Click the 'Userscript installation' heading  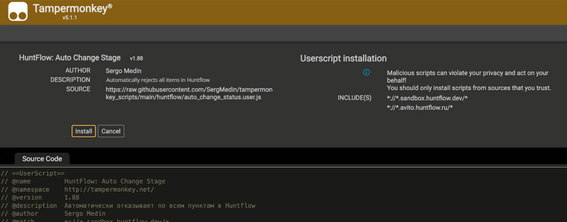tap(343, 58)
